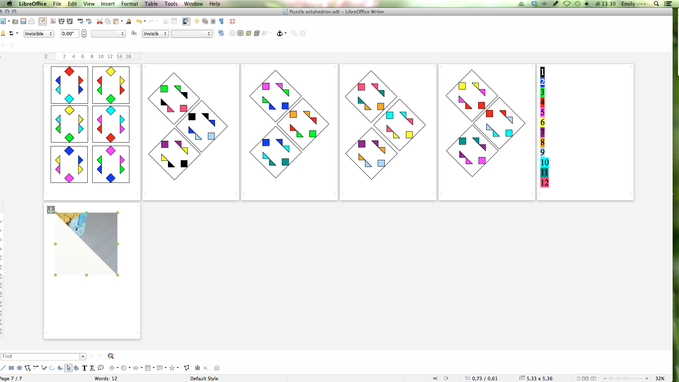The height and width of the screenshot is (382, 679).
Task: Click the 0,00° rotation input field
Action: coord(69,33)
